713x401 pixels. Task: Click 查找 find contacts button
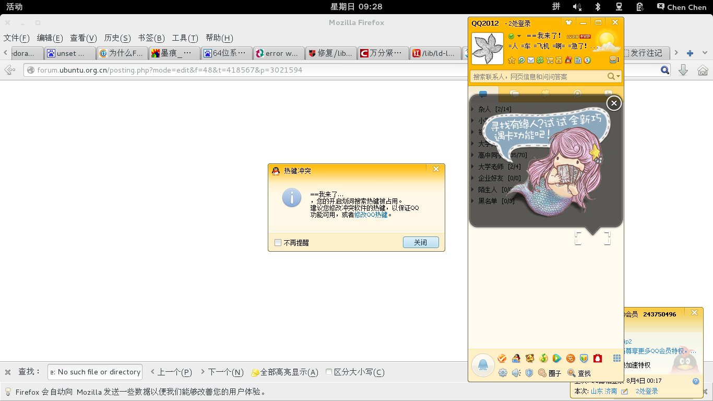click(579, 373)
